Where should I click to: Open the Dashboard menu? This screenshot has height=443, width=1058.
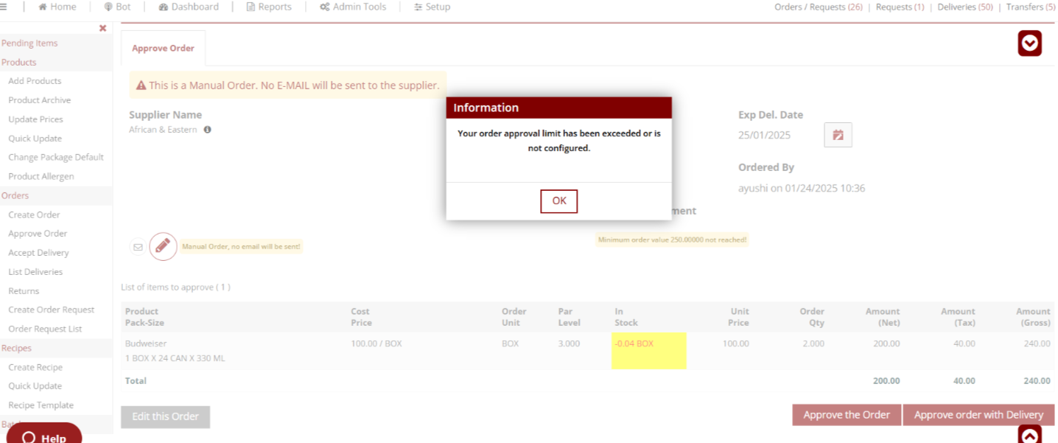point(189,7)
